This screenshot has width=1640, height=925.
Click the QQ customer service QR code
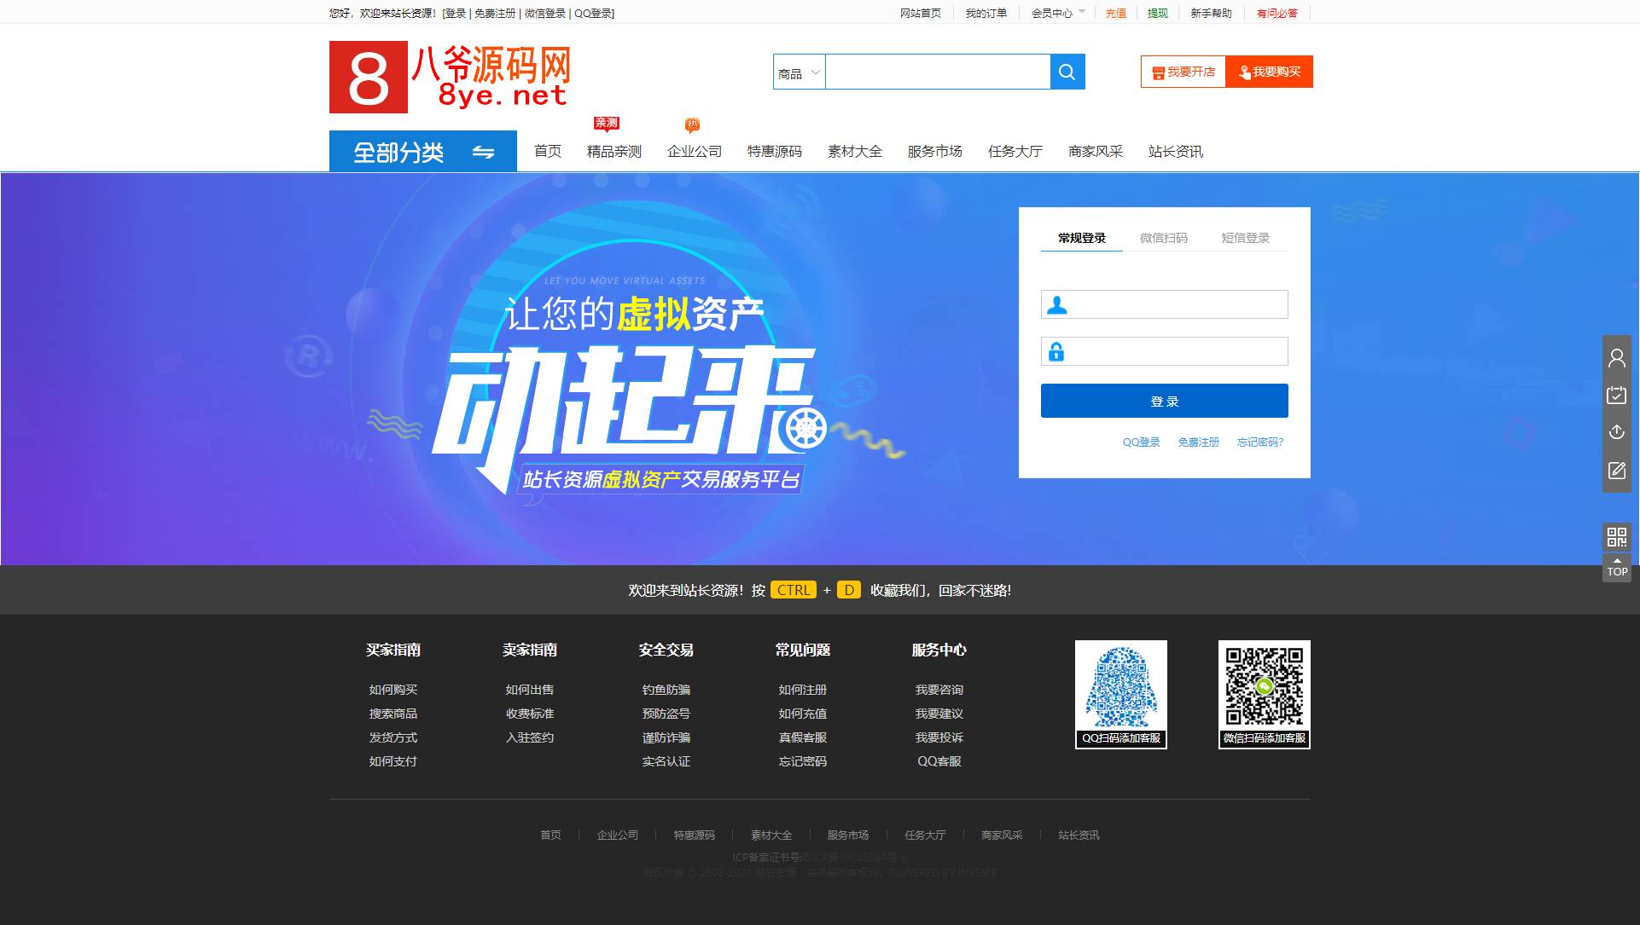pos(1121,695)
